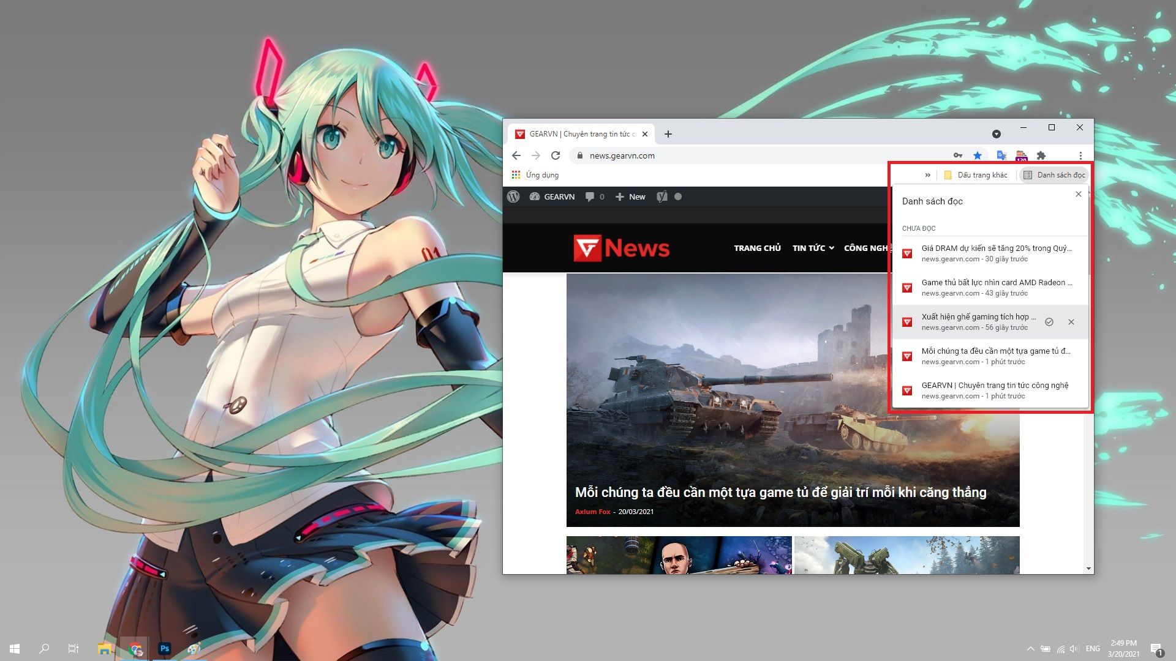Open the comments bubble in admin bar

pos(595,196)
